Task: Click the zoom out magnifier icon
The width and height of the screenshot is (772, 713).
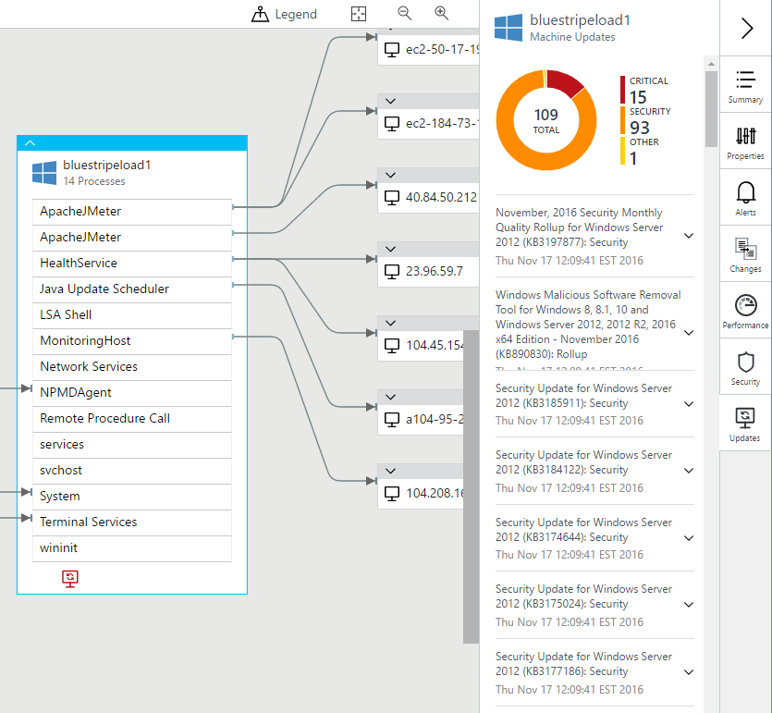Action: 404,14
